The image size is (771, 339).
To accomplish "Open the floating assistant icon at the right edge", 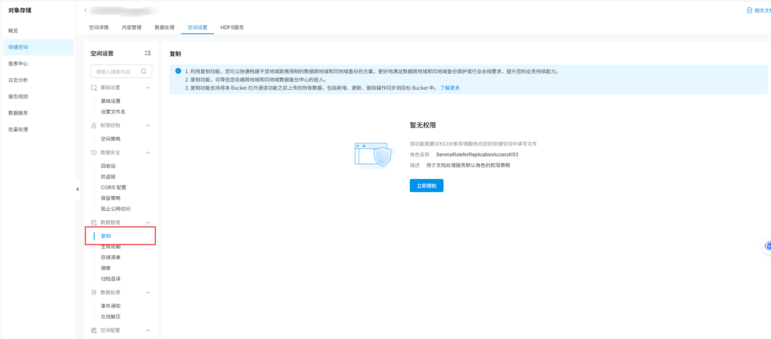I will coord(767,246).
